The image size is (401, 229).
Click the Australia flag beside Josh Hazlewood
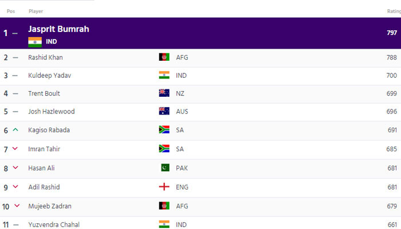click(164, 112)
